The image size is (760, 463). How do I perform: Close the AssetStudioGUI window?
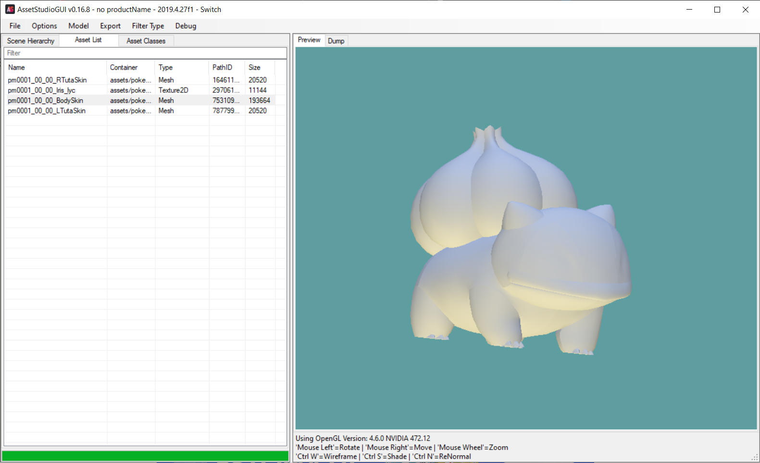(x=746, y=10)
